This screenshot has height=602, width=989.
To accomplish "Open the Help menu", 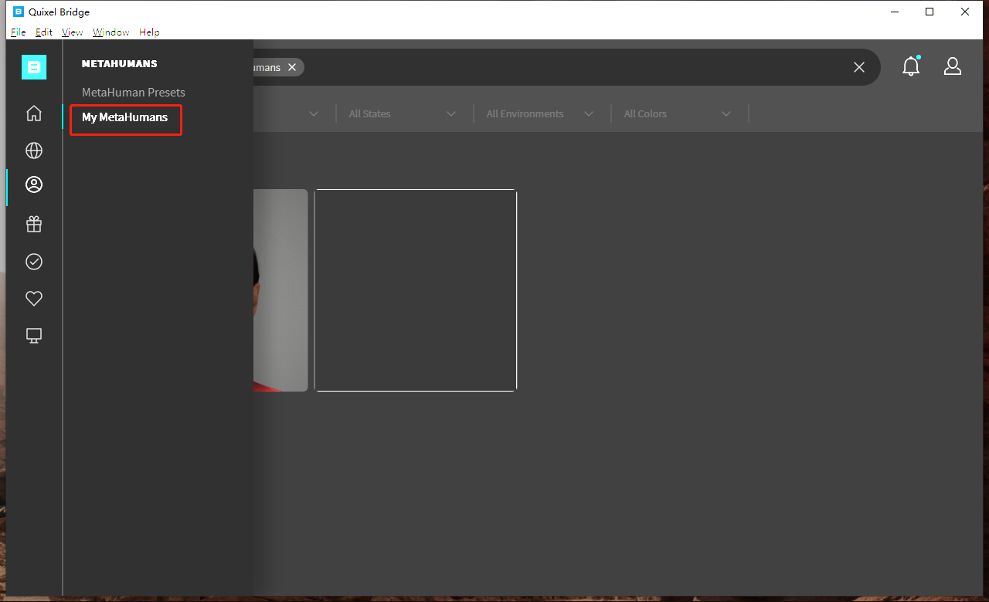I will (149, 32).
